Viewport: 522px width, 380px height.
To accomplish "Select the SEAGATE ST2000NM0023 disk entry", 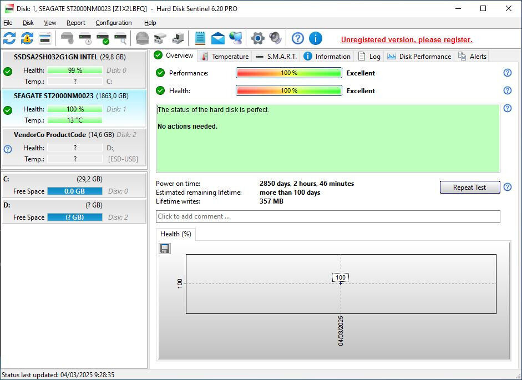I will 74,108.
